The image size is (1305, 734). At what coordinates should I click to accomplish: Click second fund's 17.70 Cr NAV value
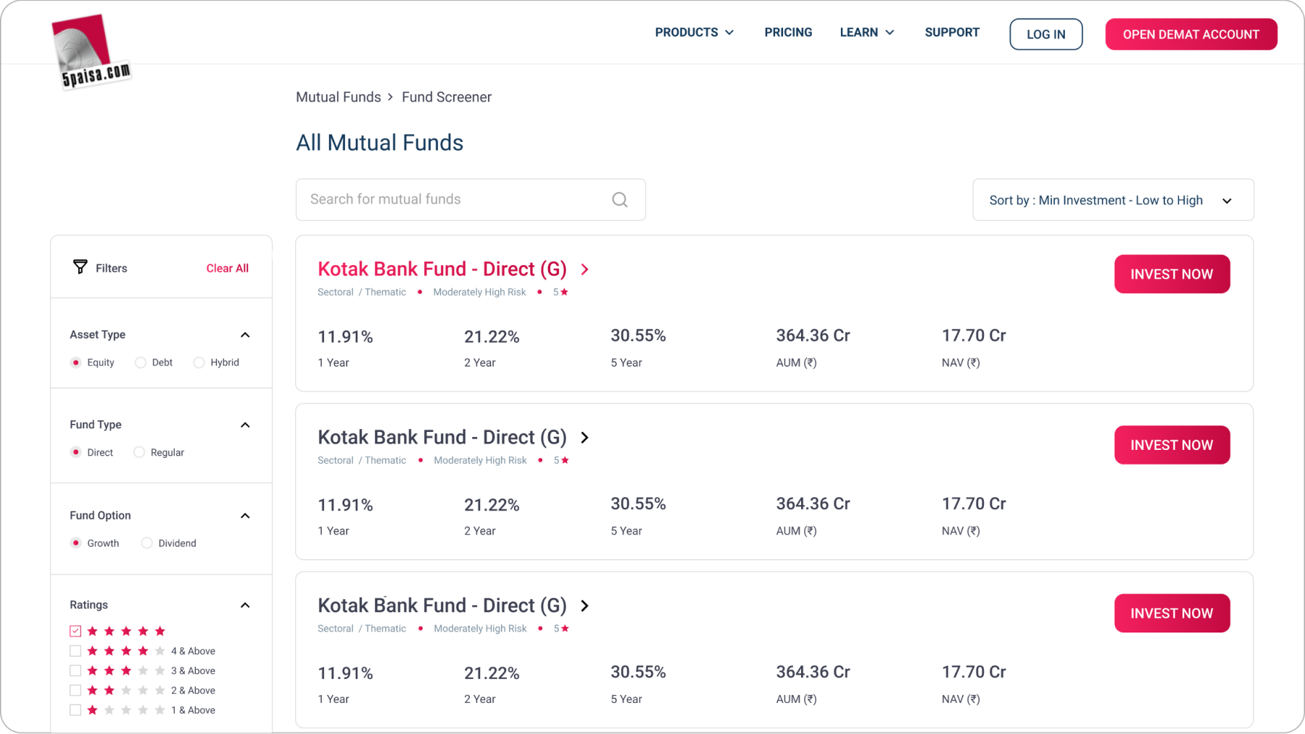(x=974, y=504)
